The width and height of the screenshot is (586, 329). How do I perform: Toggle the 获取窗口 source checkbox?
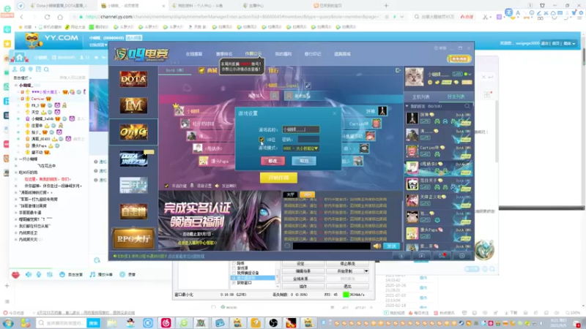coord(234,283)
